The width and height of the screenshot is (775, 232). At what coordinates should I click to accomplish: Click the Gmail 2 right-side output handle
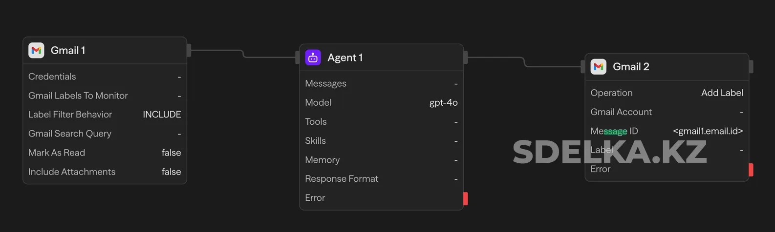(x=751, y=67)
